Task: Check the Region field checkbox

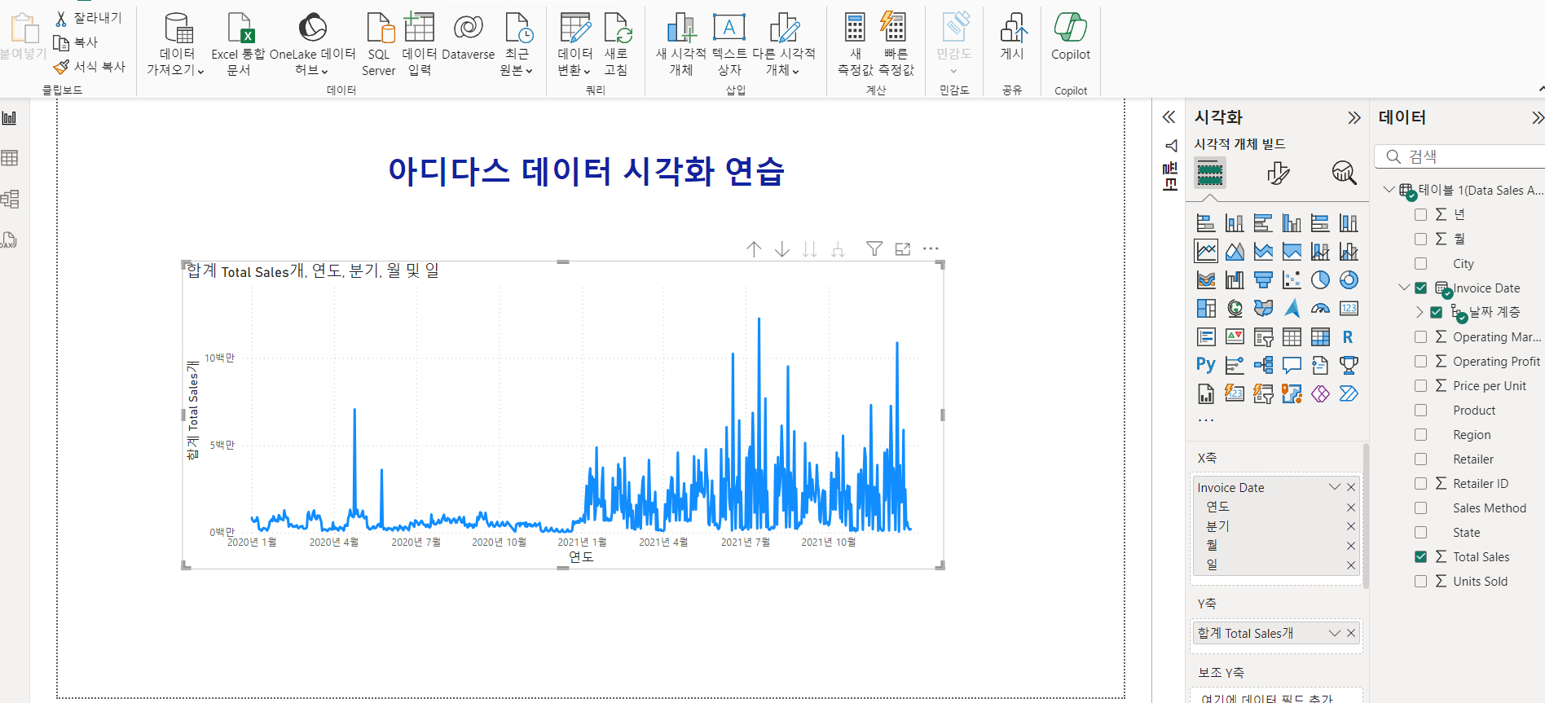Action: (1420, 435)
